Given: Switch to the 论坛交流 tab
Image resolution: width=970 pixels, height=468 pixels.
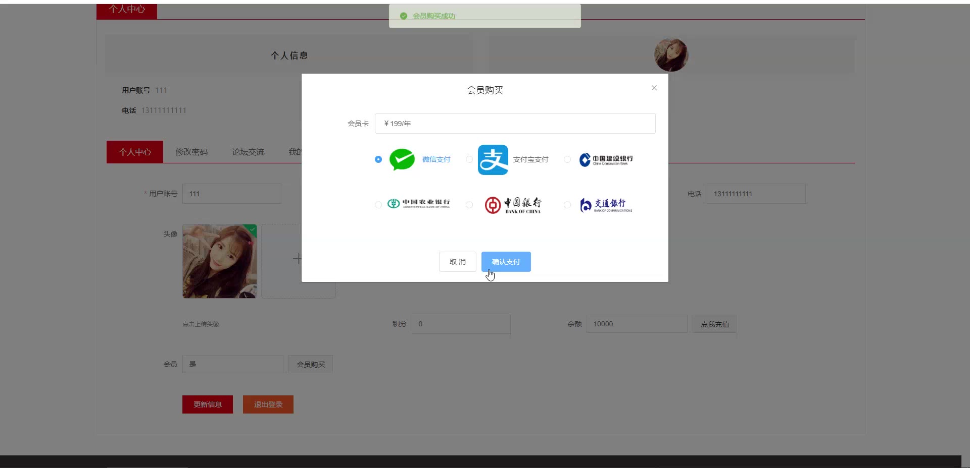Looking at the screenshot, I should 248,152.
